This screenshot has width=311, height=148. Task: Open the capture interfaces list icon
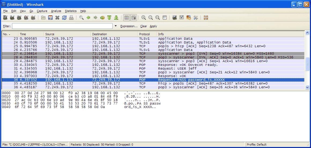(x=5, y=18)
